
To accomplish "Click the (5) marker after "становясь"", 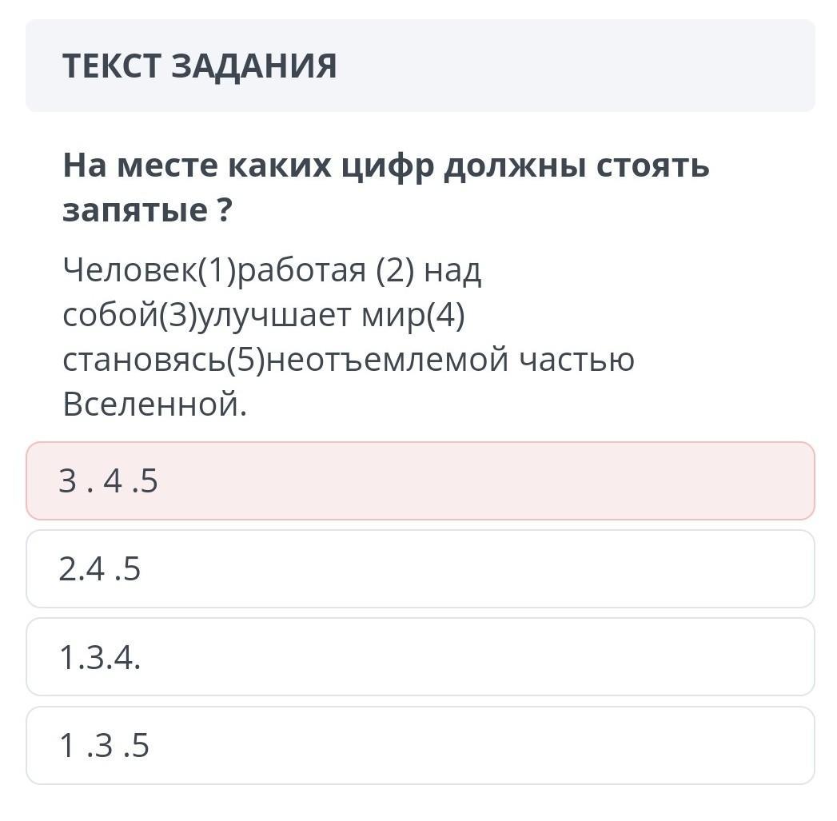I will pos(245,360).
